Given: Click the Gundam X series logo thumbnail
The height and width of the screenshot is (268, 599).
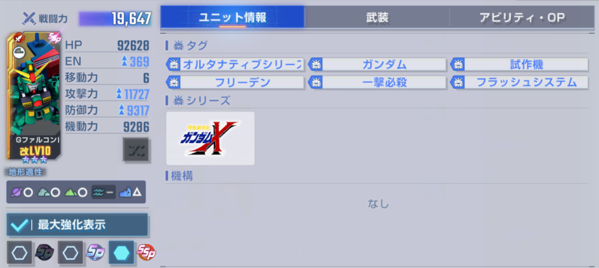Looking at the screenshot, I should (211, 138).
